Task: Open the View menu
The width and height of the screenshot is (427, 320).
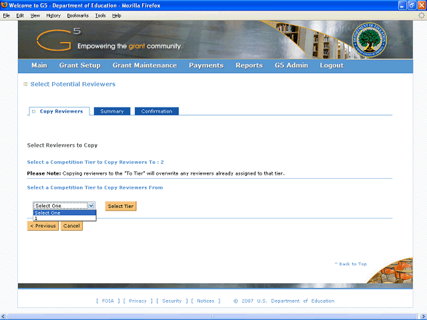Action: (35, 15)
